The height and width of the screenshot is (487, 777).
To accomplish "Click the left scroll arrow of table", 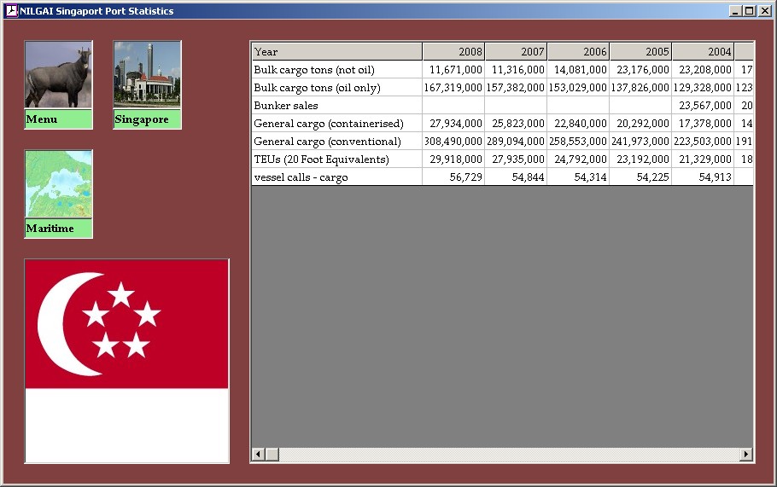I will tap(258, 455).
